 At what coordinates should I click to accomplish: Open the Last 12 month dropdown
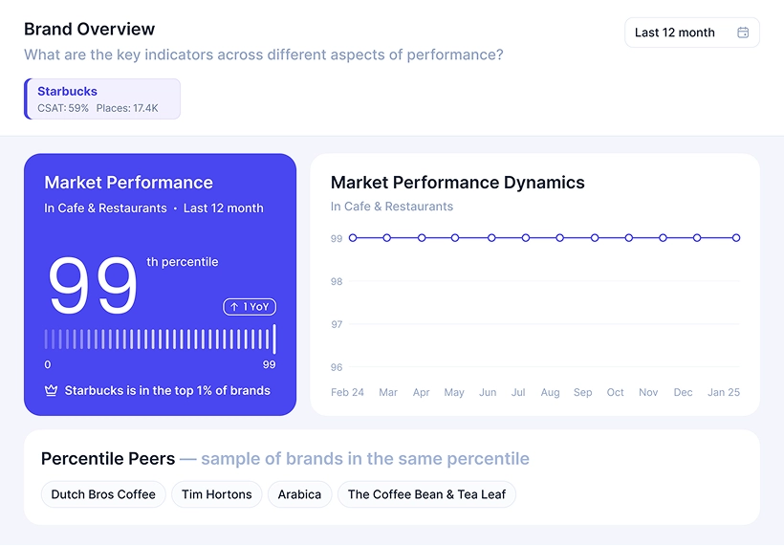point(691,33)
